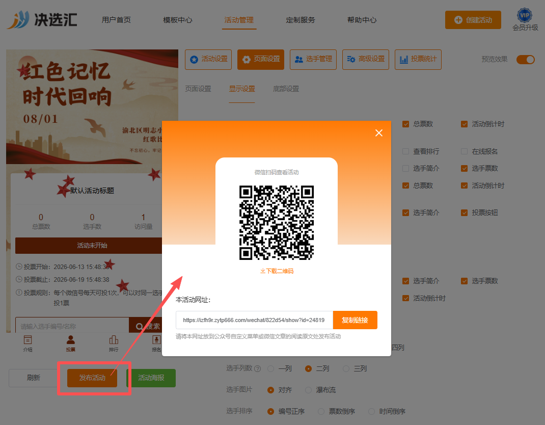The image size is (545, 425).
Task: Click the clock icon beside 投票开始
Action: (19, 267)
